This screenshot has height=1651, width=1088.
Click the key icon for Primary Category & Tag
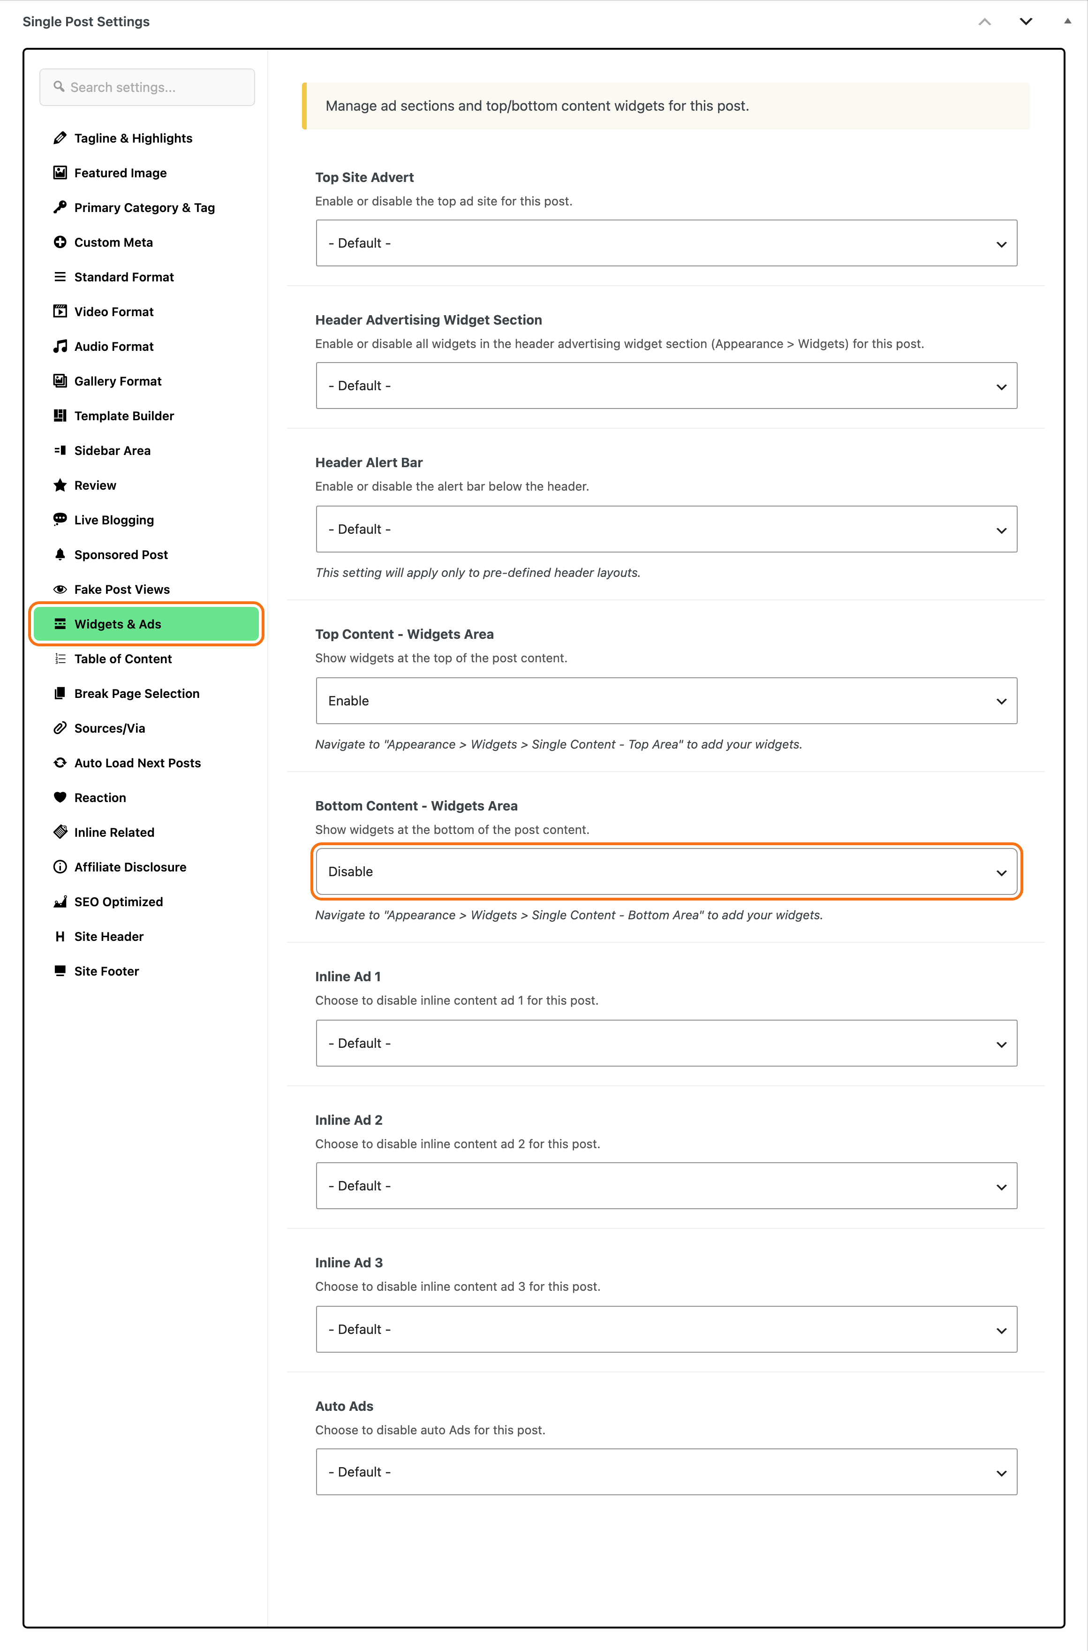(60, 207)
